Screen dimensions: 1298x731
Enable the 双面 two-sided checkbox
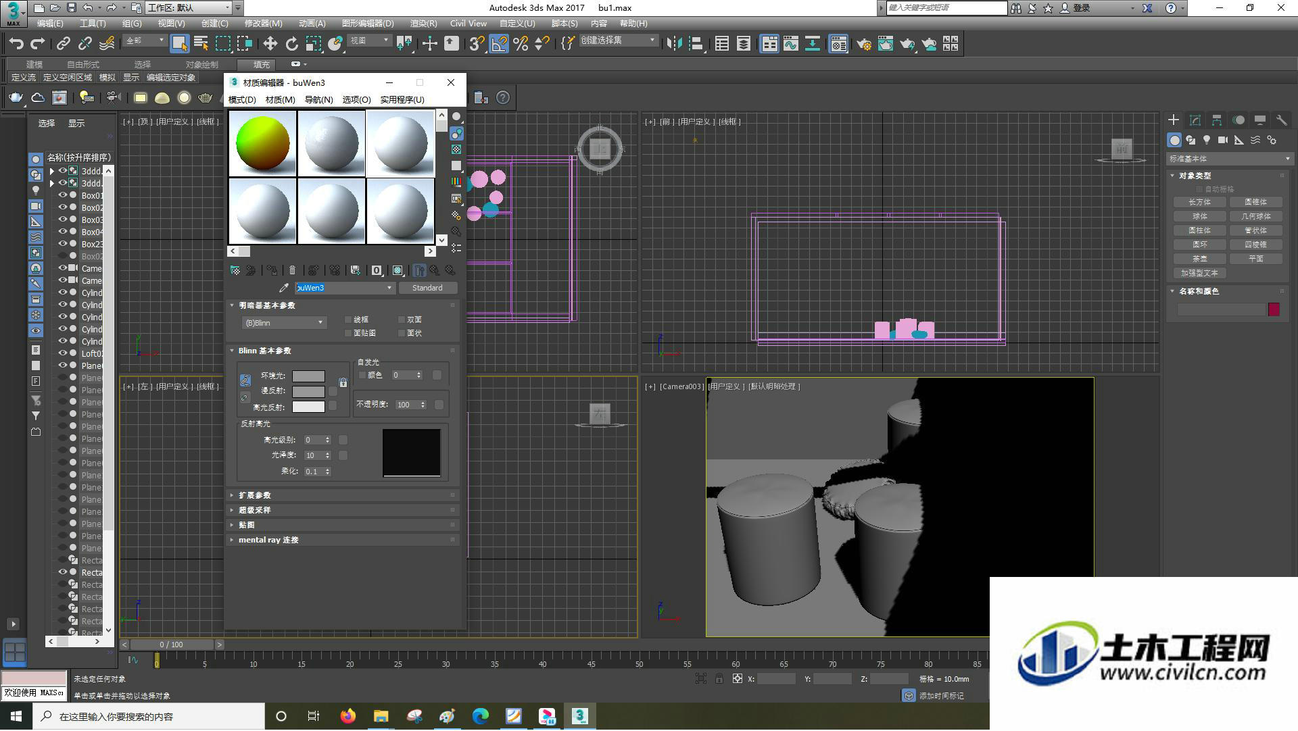402,320
